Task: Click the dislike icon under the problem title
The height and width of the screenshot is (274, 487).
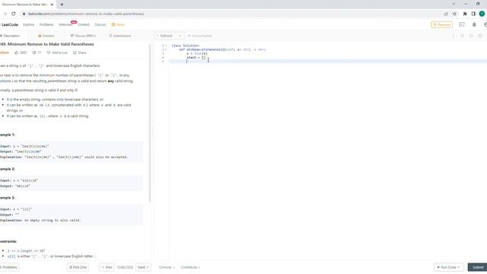Action: click(34, 53)
